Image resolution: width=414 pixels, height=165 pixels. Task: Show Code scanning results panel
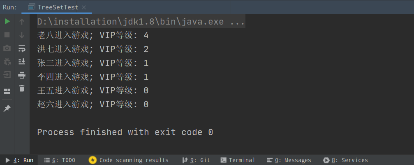pos(129,160)
